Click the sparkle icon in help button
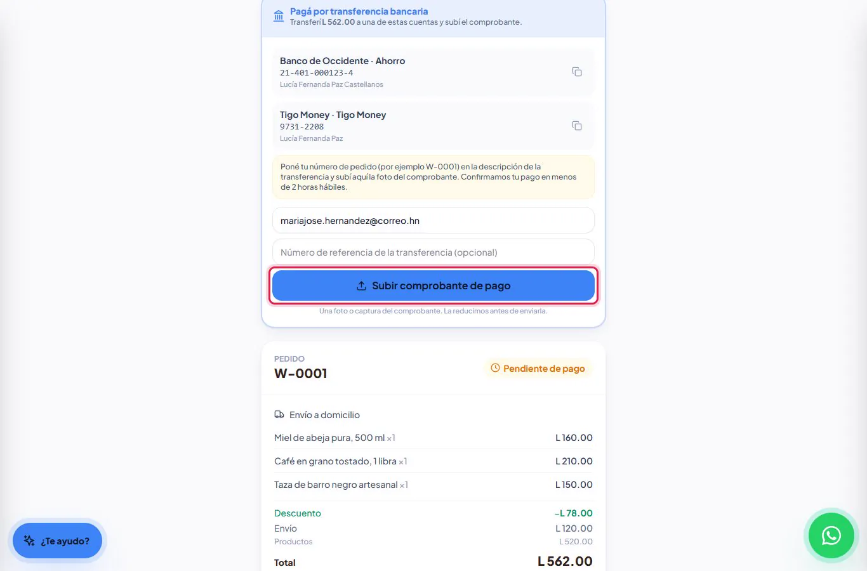Image resolution: width=867 pixels, height=571 pixels. click(x=29, y=541)
